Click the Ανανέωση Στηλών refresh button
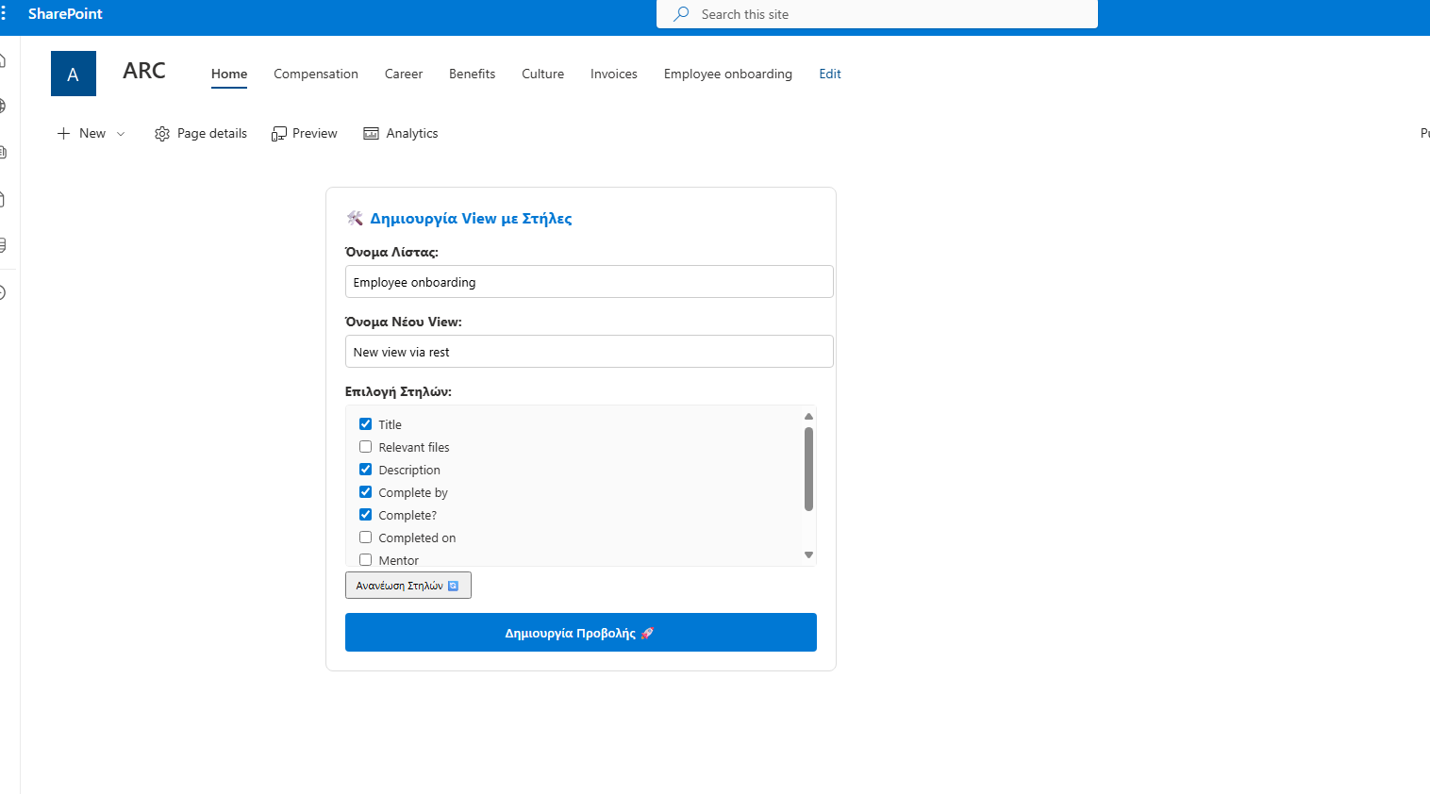Screen dimensions: 1430x794 coord(407,586)
